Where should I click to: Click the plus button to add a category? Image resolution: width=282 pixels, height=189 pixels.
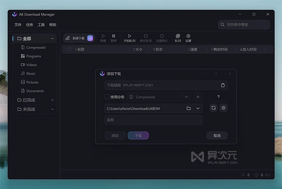coord(198,97)
